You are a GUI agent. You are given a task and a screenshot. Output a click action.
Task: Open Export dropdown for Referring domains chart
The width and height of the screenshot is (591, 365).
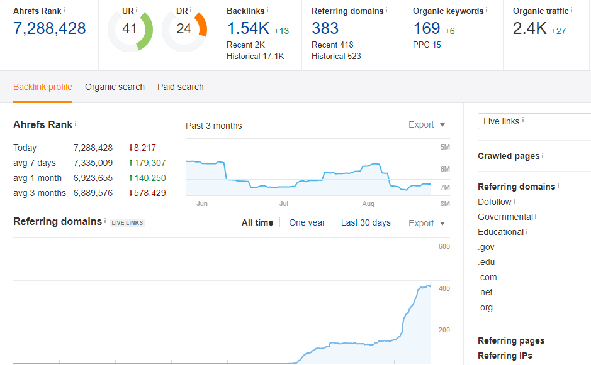[x=427, y=223]
